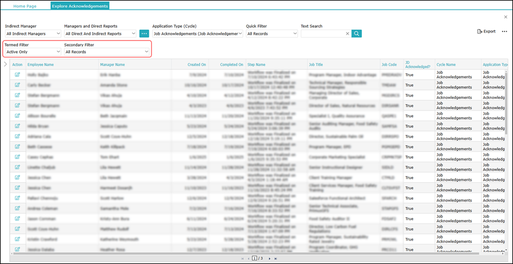This screenshot has width=513, height=264.
Task: Click the edit icon in the first row
Action: click(x=18, y=74)
